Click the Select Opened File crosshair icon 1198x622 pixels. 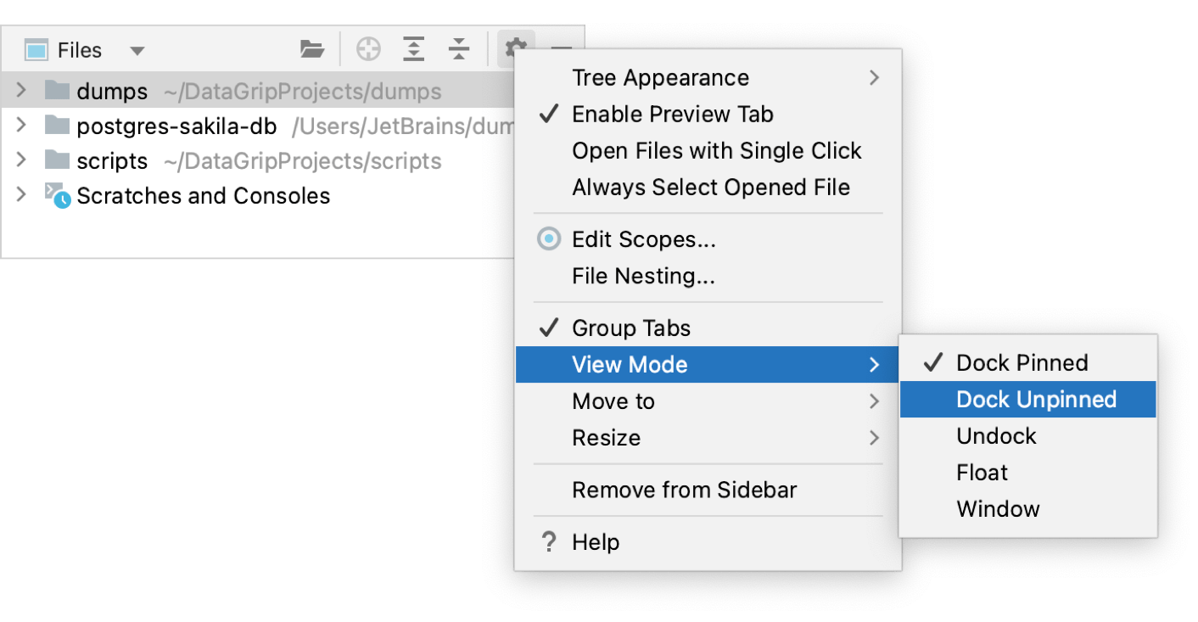click(x=369, y=48)
